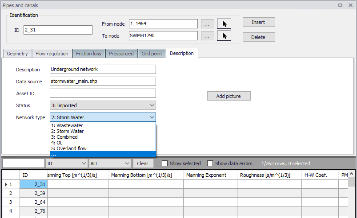This screenshot has height=218, width=357.
Task: Go to the Grid point tab
Action: point(152,54)
